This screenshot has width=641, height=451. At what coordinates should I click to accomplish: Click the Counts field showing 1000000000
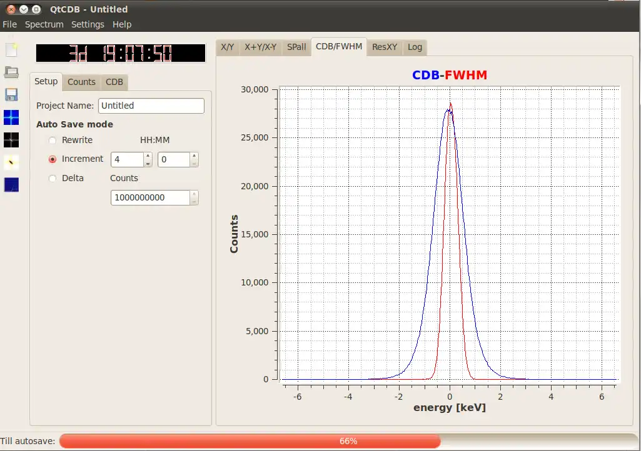151,198
